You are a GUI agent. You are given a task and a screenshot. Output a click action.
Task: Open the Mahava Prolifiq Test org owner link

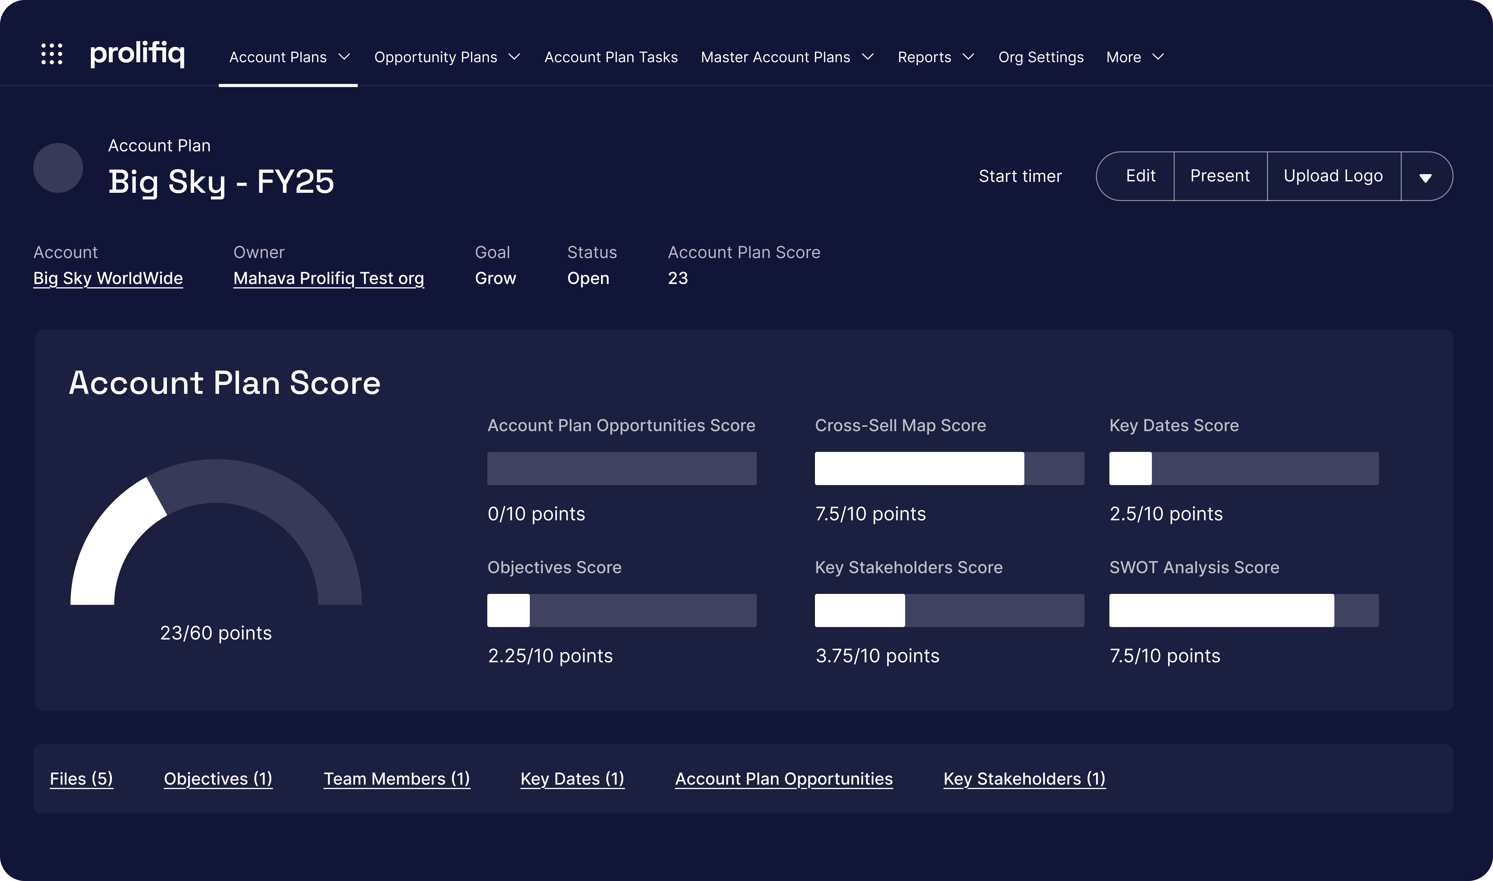click(x=328, y=279)
